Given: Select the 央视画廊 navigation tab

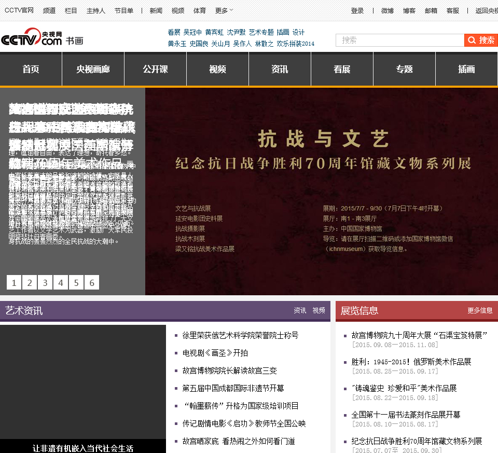Looking at the screenshot, I should tap(93, 69).
